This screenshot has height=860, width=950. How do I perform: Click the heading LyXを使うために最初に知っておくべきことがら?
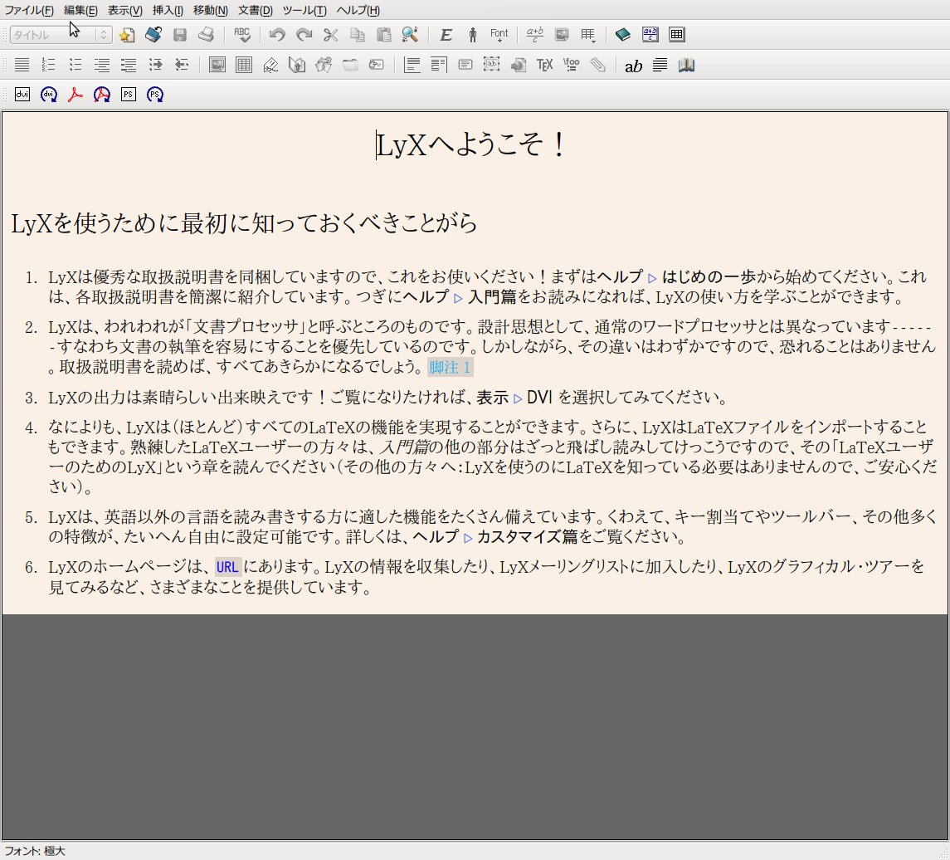pos(244,223)
